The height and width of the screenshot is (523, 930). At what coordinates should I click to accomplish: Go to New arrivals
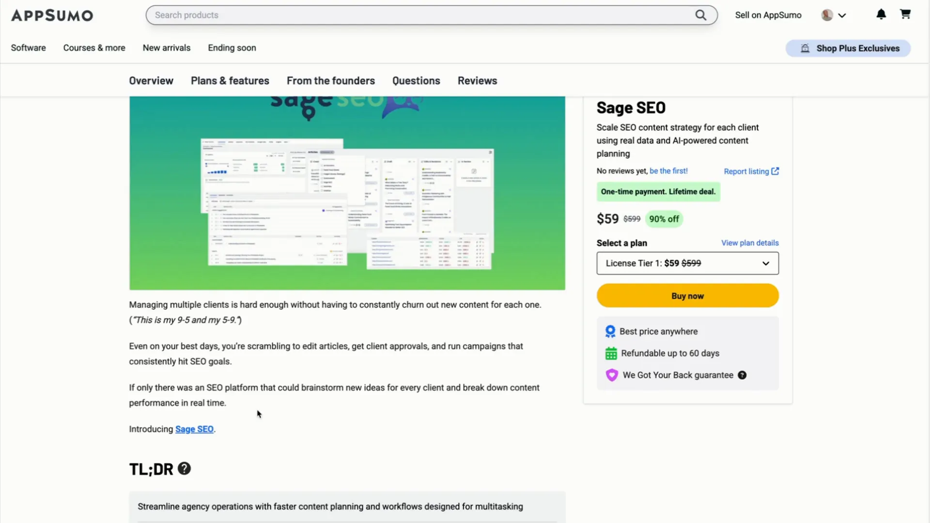point(166,48)
